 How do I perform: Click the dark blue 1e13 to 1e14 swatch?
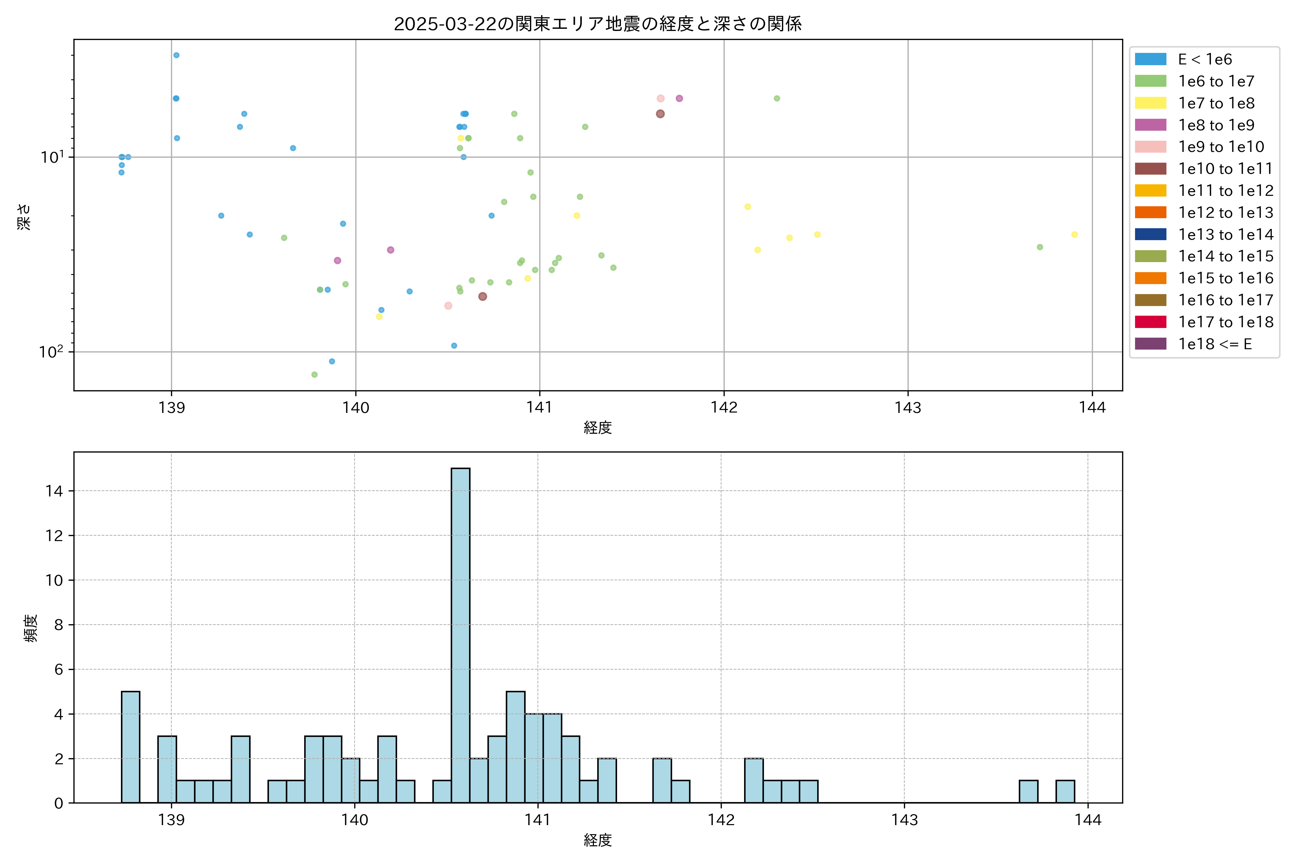click(x=1150, y=234)
